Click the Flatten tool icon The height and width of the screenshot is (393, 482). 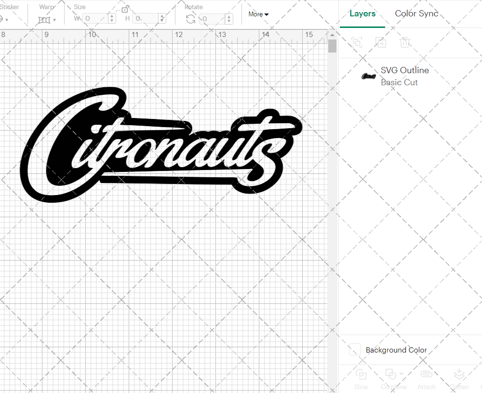pos(459,376)
